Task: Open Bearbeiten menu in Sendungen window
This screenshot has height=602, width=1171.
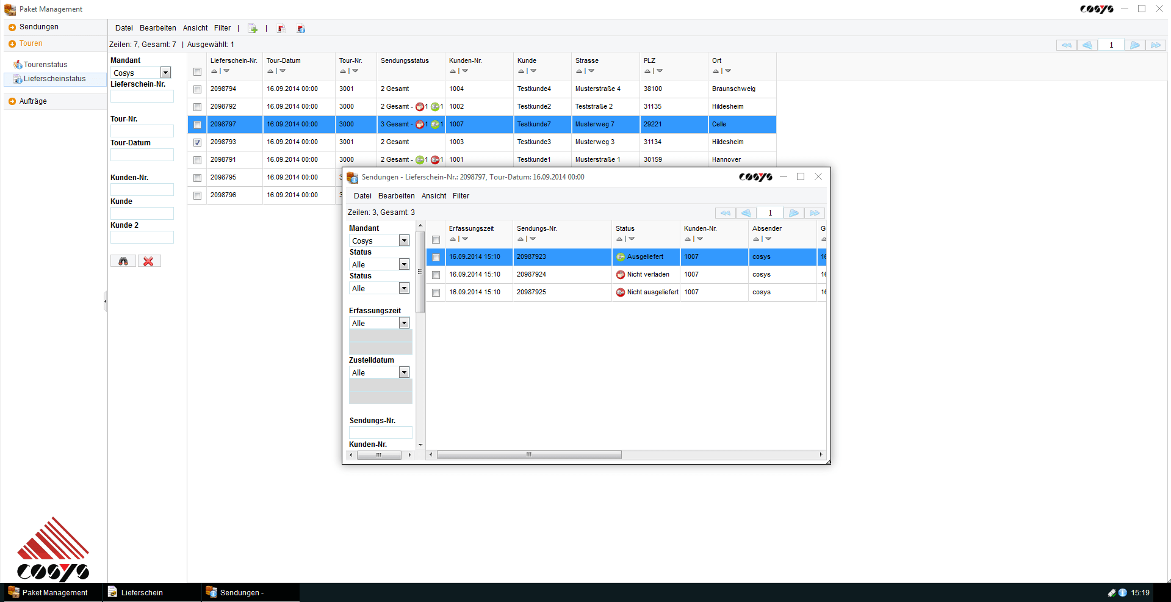Action: [396, 196]
